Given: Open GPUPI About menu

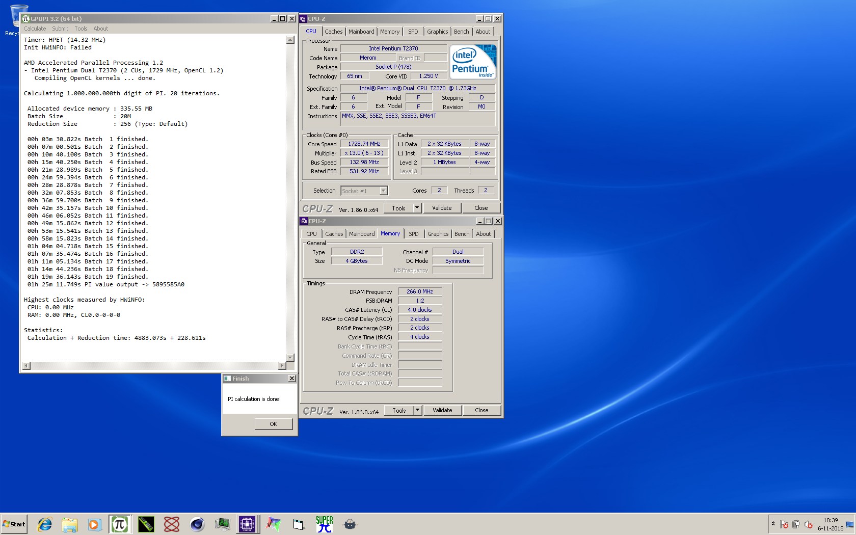Looking at the screenshot, I should click(100, 29).
